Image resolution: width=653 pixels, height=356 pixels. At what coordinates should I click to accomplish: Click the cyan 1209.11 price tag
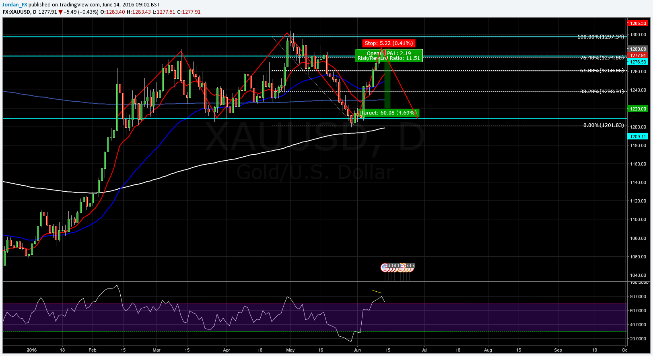[638, 137]
